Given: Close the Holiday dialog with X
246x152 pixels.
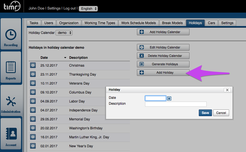Looking at the screenshot, I should [227, 90].
